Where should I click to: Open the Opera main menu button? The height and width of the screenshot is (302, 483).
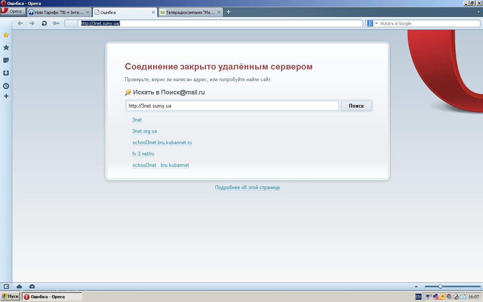pyautogui.click(x=11, y=12)
